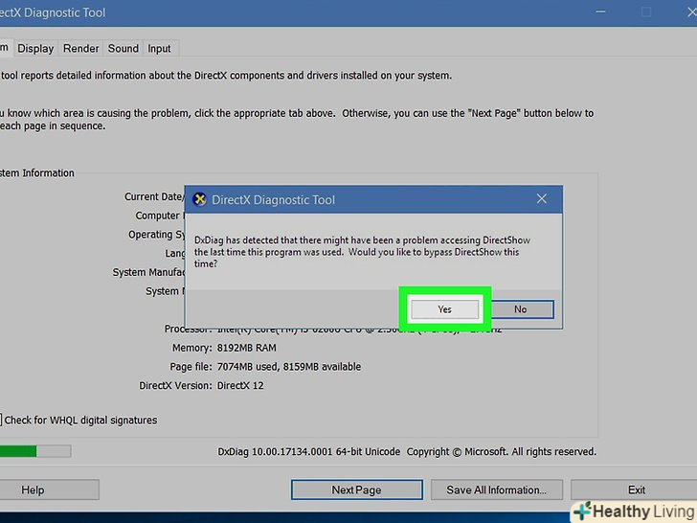This screenshot has width=697, height=523.
Task: Select the 'DirectX 12' version value
Action: [240, 385]
